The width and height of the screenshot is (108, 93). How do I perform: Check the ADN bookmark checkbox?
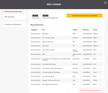pyautogui.click(x=100, y=54)
